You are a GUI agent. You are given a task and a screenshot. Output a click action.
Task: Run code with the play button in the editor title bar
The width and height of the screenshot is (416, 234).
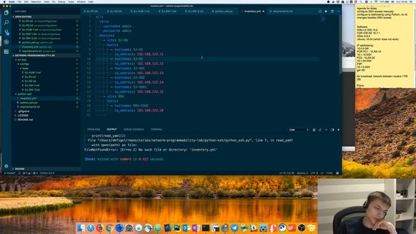tap(326, 12)
